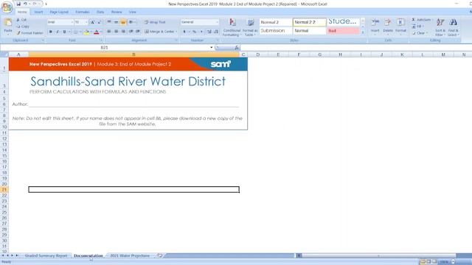Image resolution: width=472 pixels, height=265 pixels.
Task: Open the font name dropdown
Action: [x=72, y=22]
